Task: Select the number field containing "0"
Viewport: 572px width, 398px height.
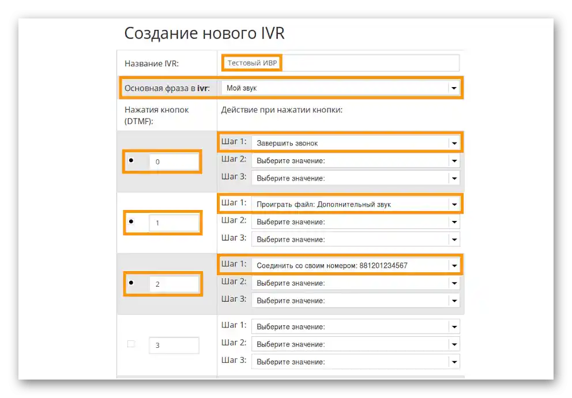Action: 174,162
